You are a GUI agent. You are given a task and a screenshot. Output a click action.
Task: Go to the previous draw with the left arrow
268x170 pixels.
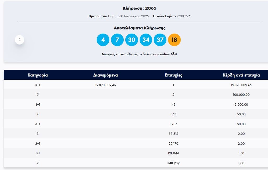[20, 40]
